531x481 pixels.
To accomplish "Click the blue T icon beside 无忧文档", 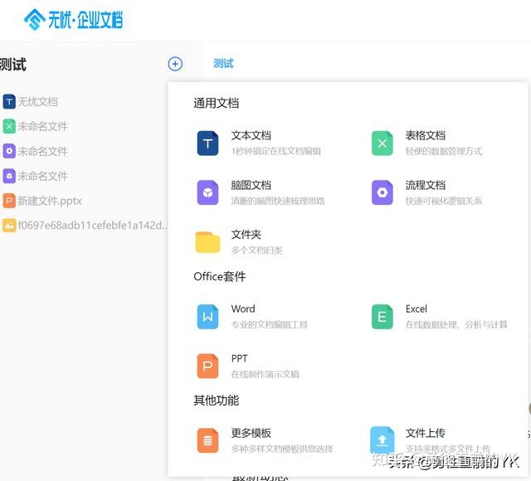I will click(9, 101).
